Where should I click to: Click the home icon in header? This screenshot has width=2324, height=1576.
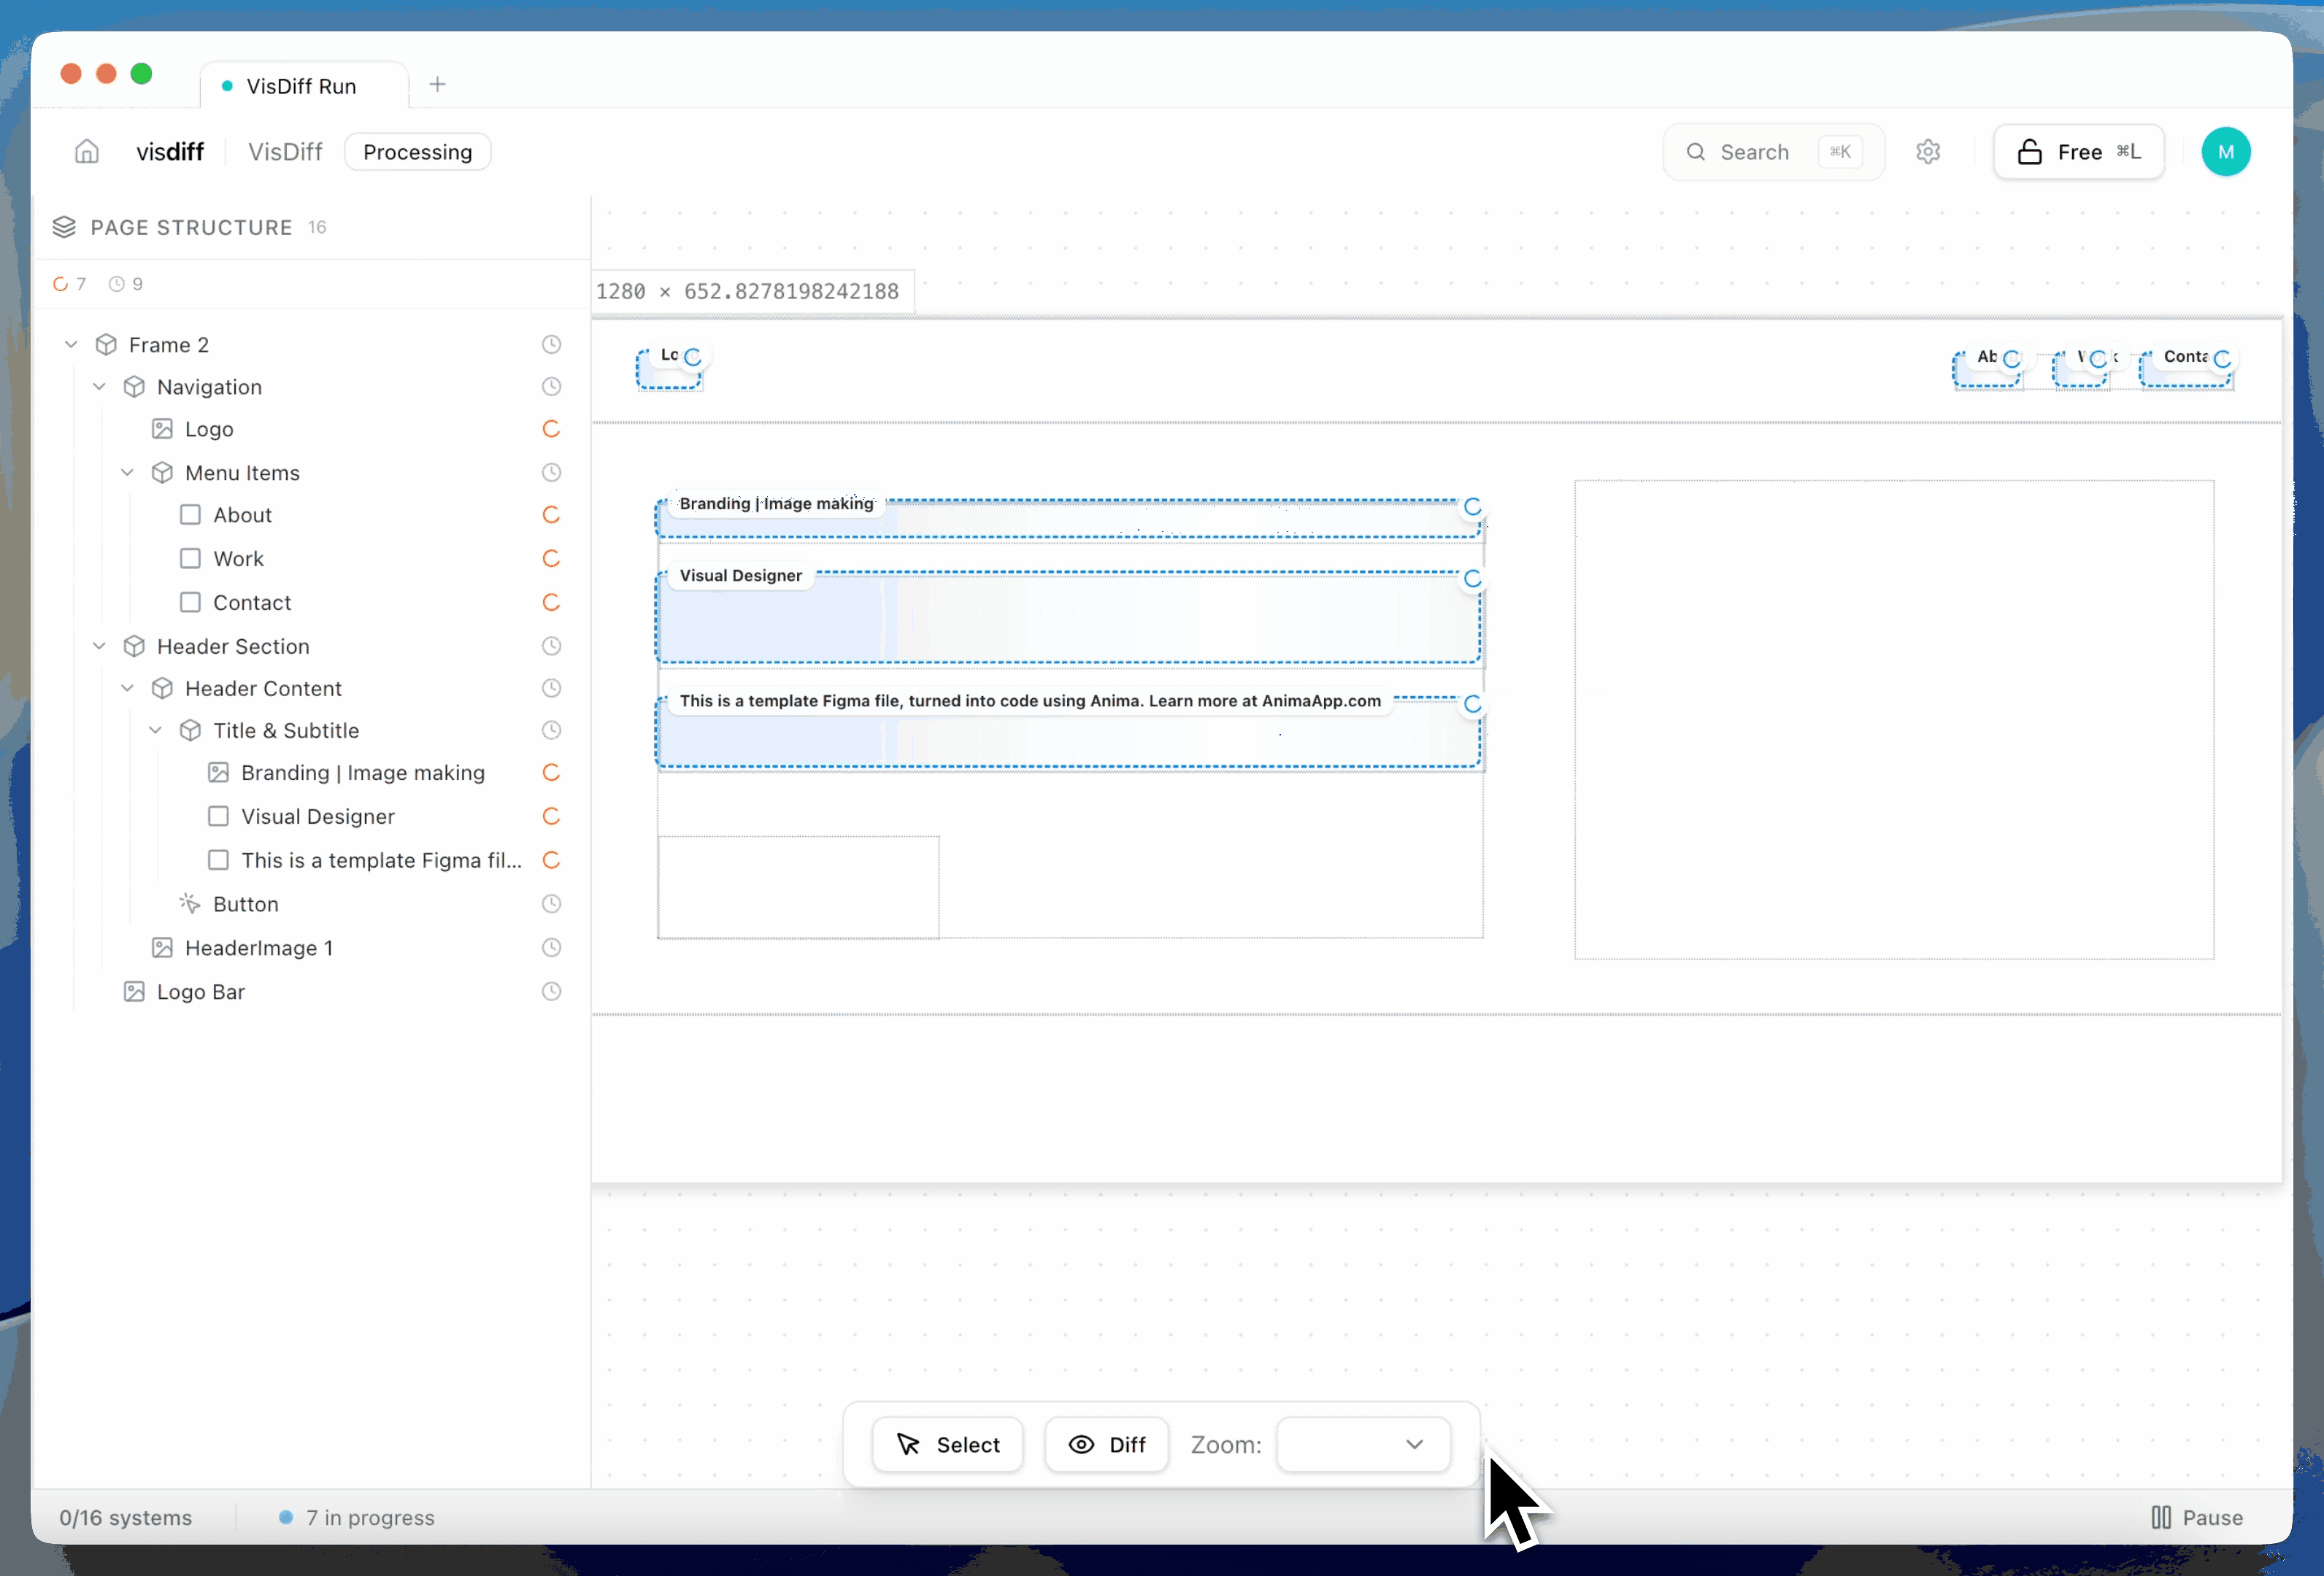click(87, 152)
